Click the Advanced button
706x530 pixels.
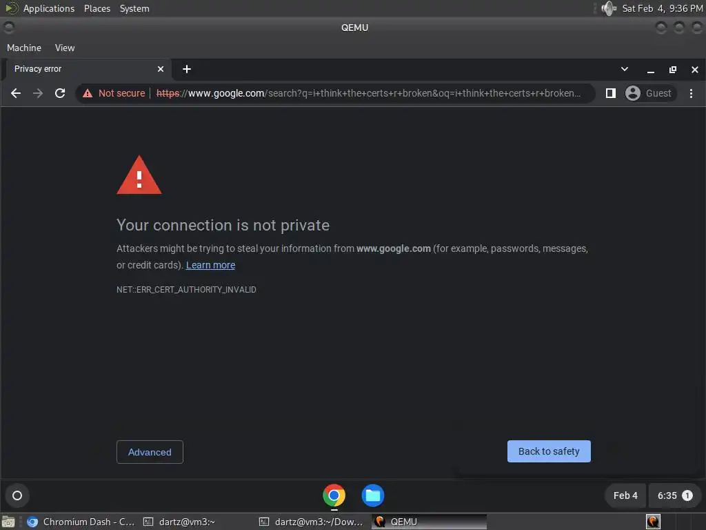(x=150, y=452)
